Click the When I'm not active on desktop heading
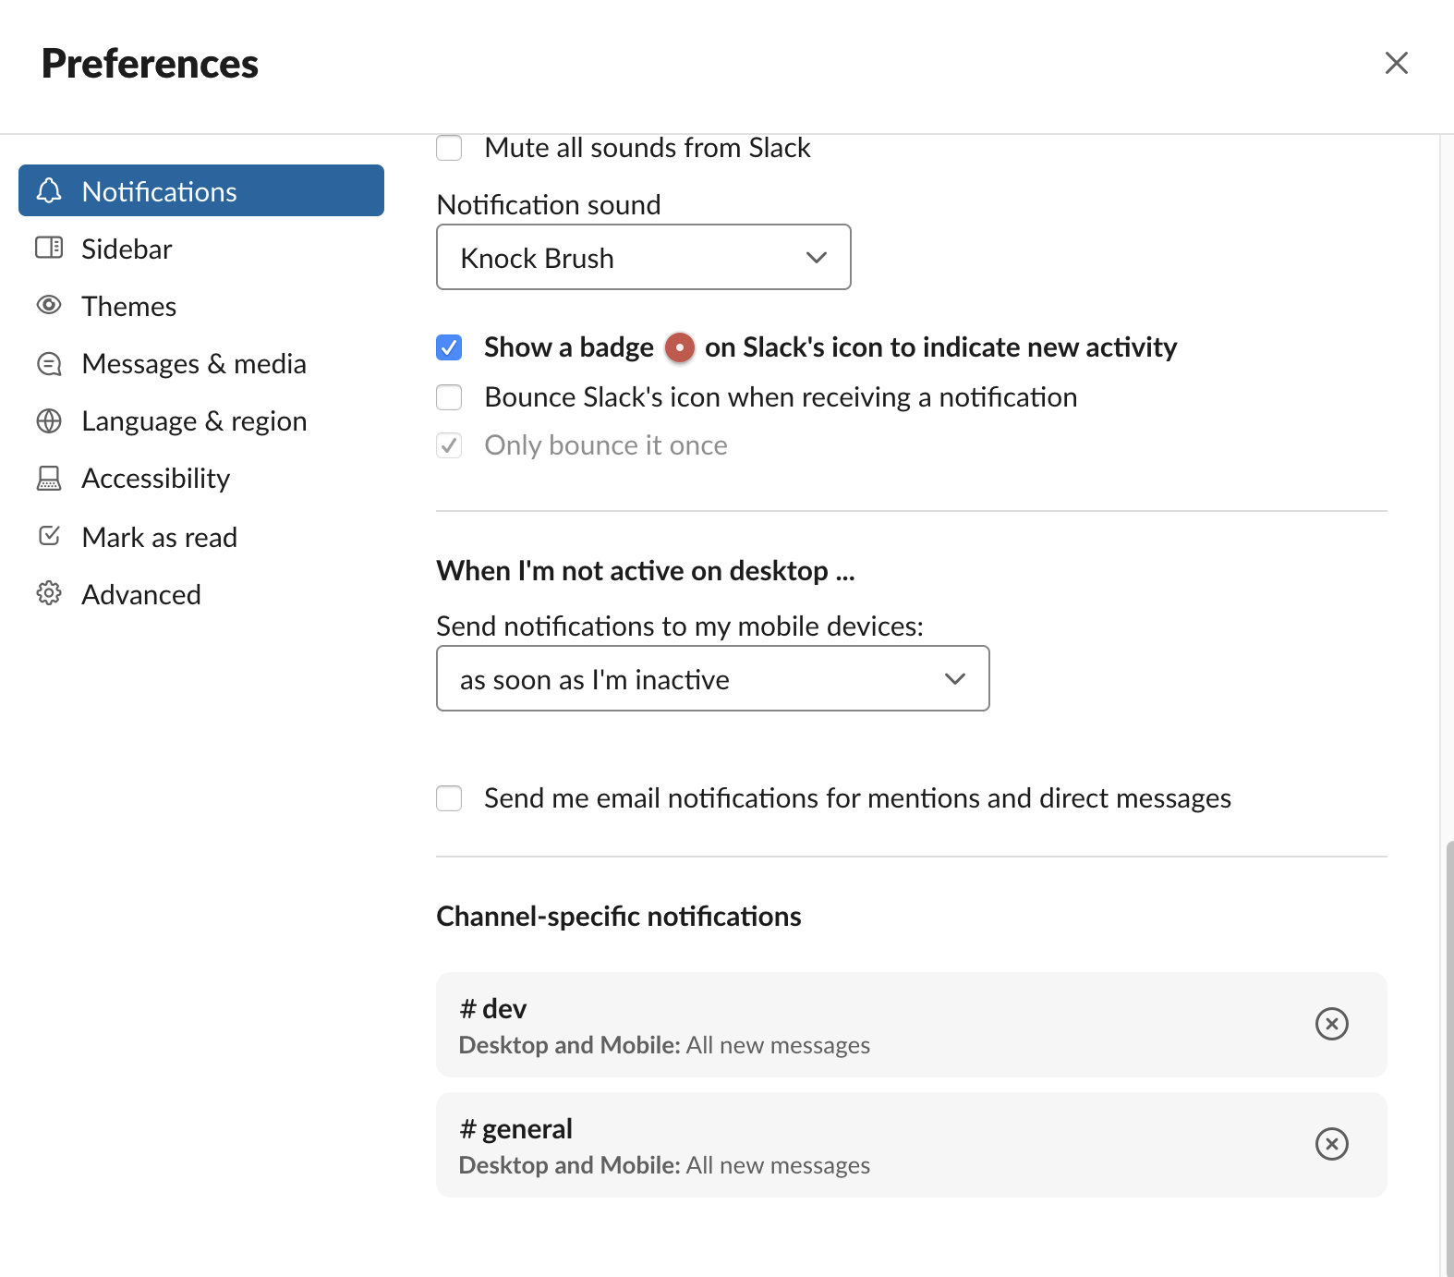This screenshot has height=1277, width=1454. pos(645,570)
